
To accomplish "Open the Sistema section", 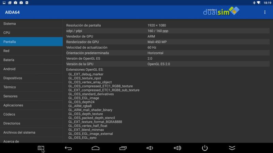I will [x=31, y=23].
